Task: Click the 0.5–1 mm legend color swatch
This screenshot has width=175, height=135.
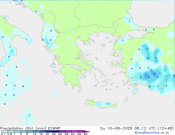Action: [11, 131]
